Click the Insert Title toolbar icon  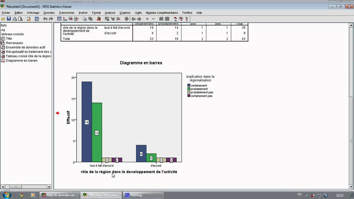[x=181, y=19]
